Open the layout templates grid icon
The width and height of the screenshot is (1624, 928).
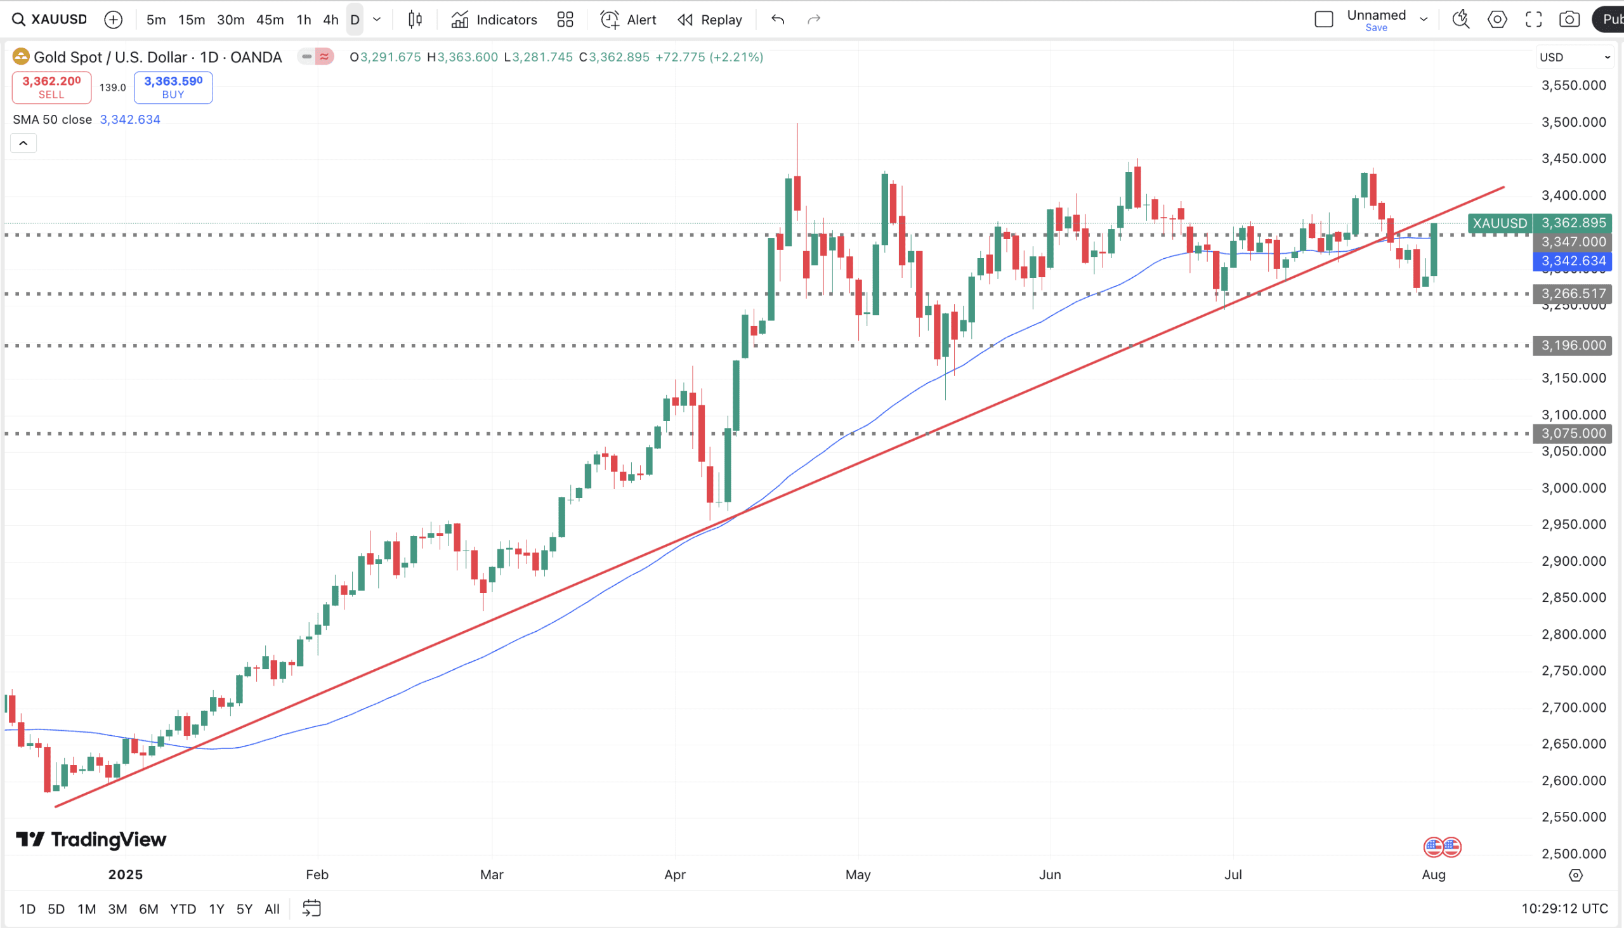click(565, 20)
